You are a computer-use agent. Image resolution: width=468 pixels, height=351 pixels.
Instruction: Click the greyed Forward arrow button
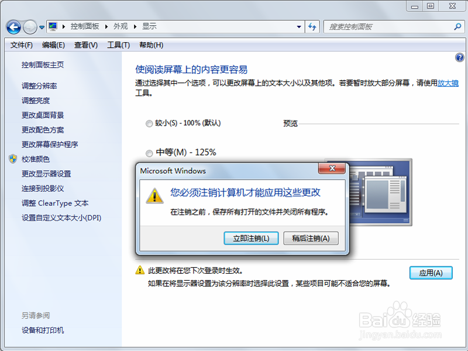point(30,27)
